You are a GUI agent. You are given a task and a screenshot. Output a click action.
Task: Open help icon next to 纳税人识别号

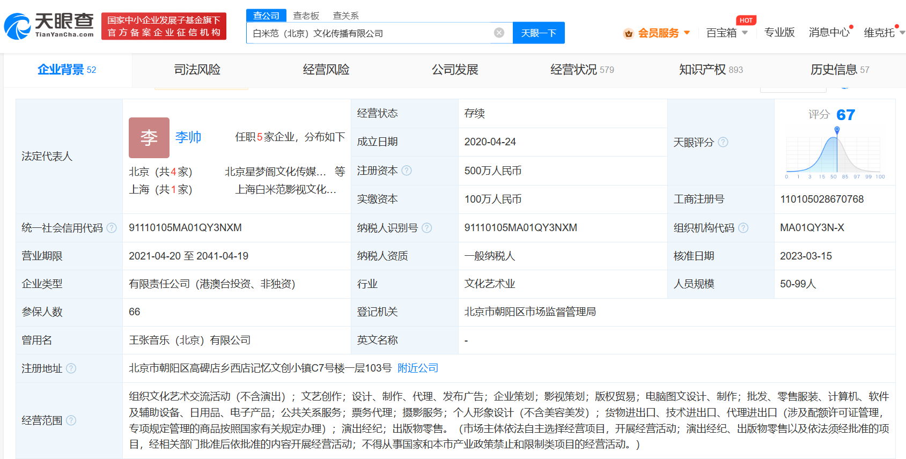[426, 228]
